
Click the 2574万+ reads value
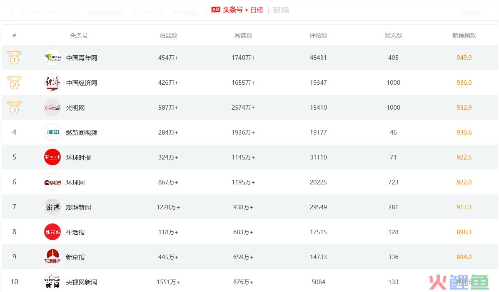[243, 107]
